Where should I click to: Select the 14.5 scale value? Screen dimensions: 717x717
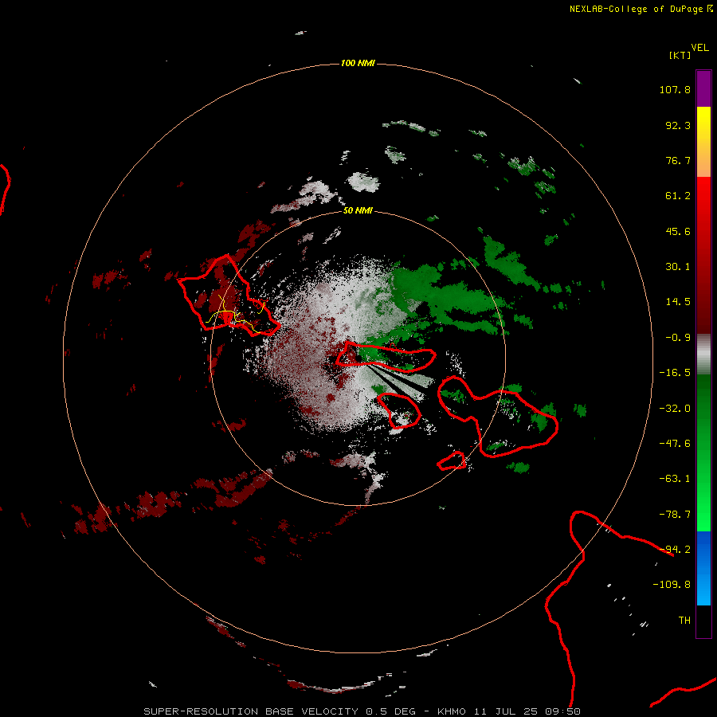pyautogui.click(x=678, y=302)
